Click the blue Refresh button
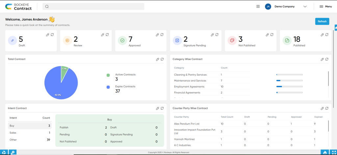Image resolution: width=337 pixels, height=155 pixels. tap(322, 21)
